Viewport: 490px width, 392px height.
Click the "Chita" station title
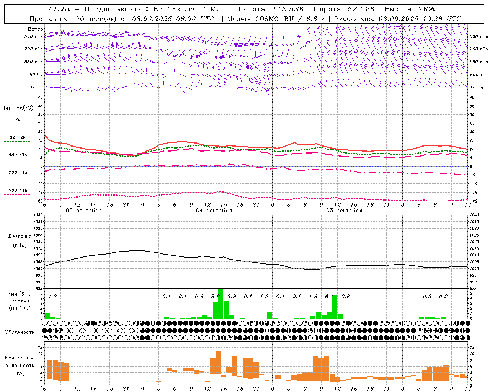(x=59, y=9)
